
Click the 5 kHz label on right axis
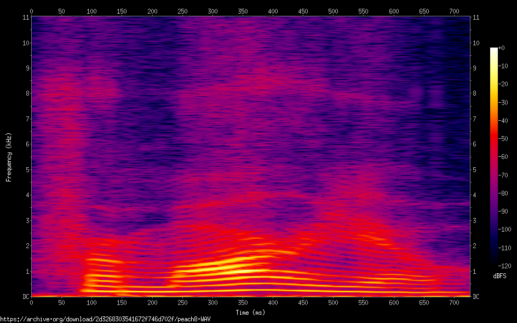tap(476, 170)
